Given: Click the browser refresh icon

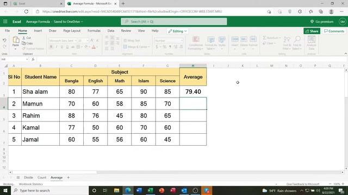Looking at the screenshot, I should point(26,11).
